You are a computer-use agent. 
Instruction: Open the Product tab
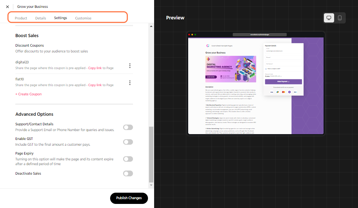point(21,18)
